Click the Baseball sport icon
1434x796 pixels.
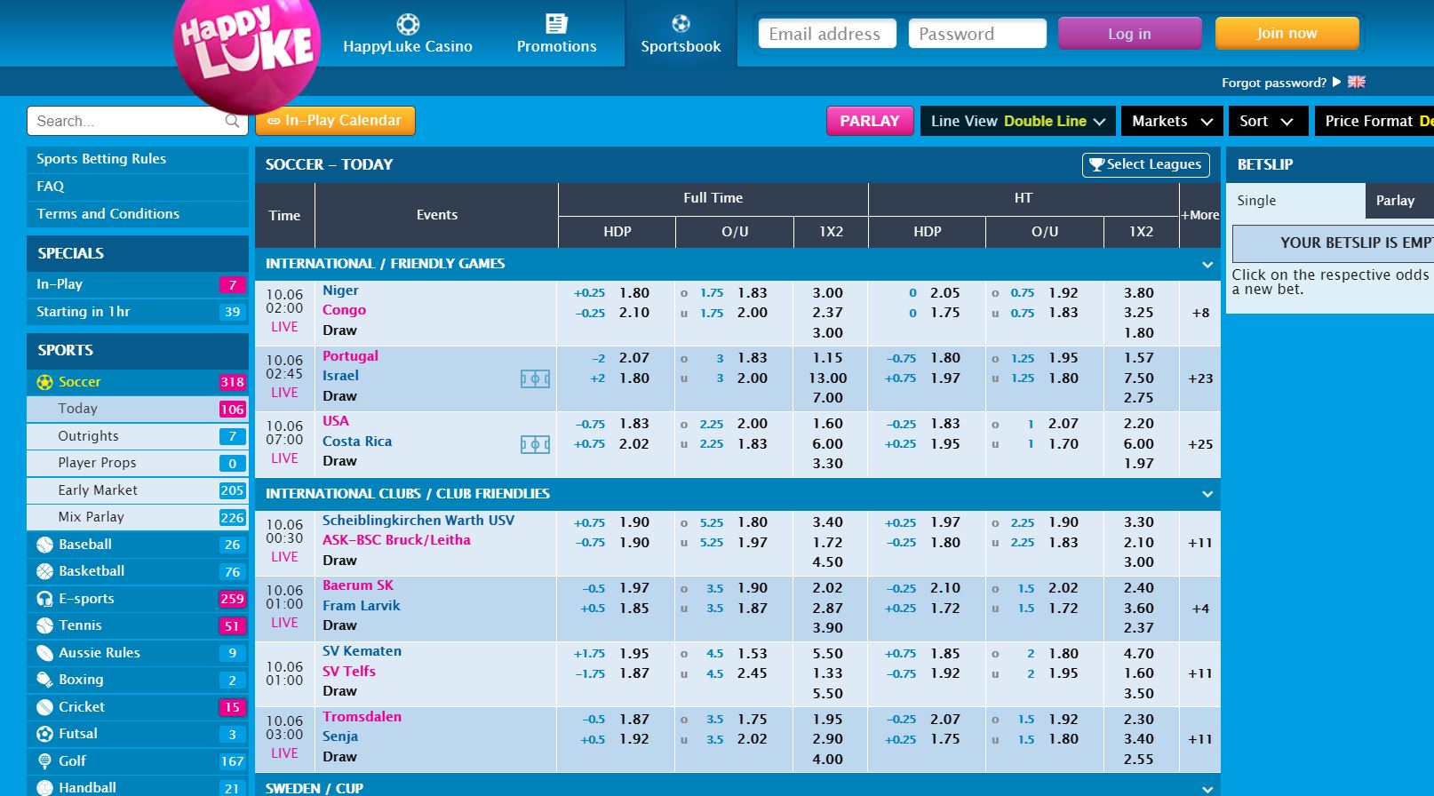click(x=45, y=545)
